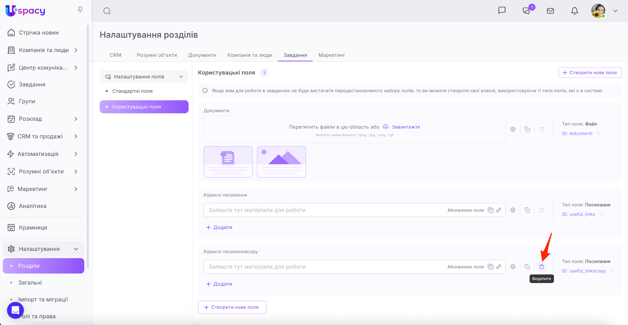Click the Завантажте upload link

[x=406, y=127]
